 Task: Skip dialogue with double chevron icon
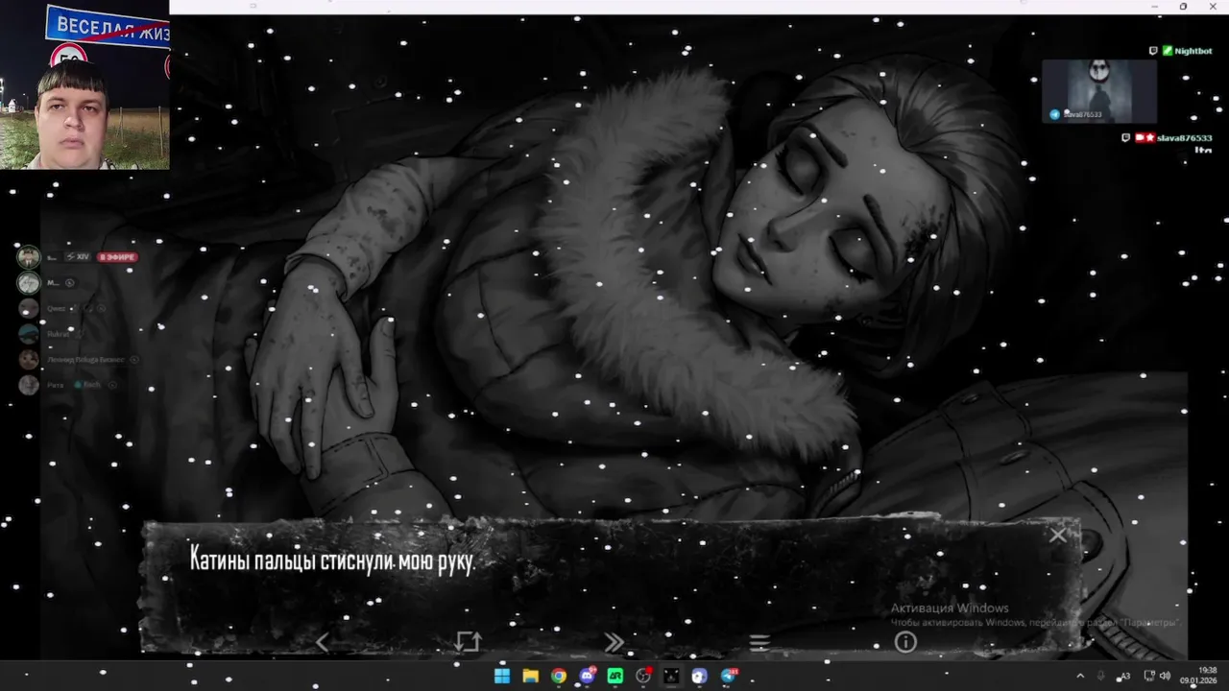pos(614,643)
